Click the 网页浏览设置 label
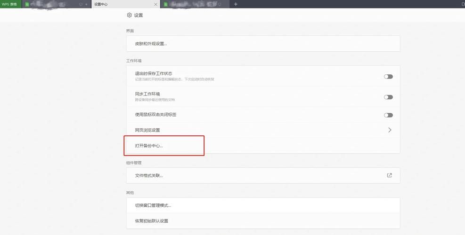The image size is (465, 235). pos(147,130)
